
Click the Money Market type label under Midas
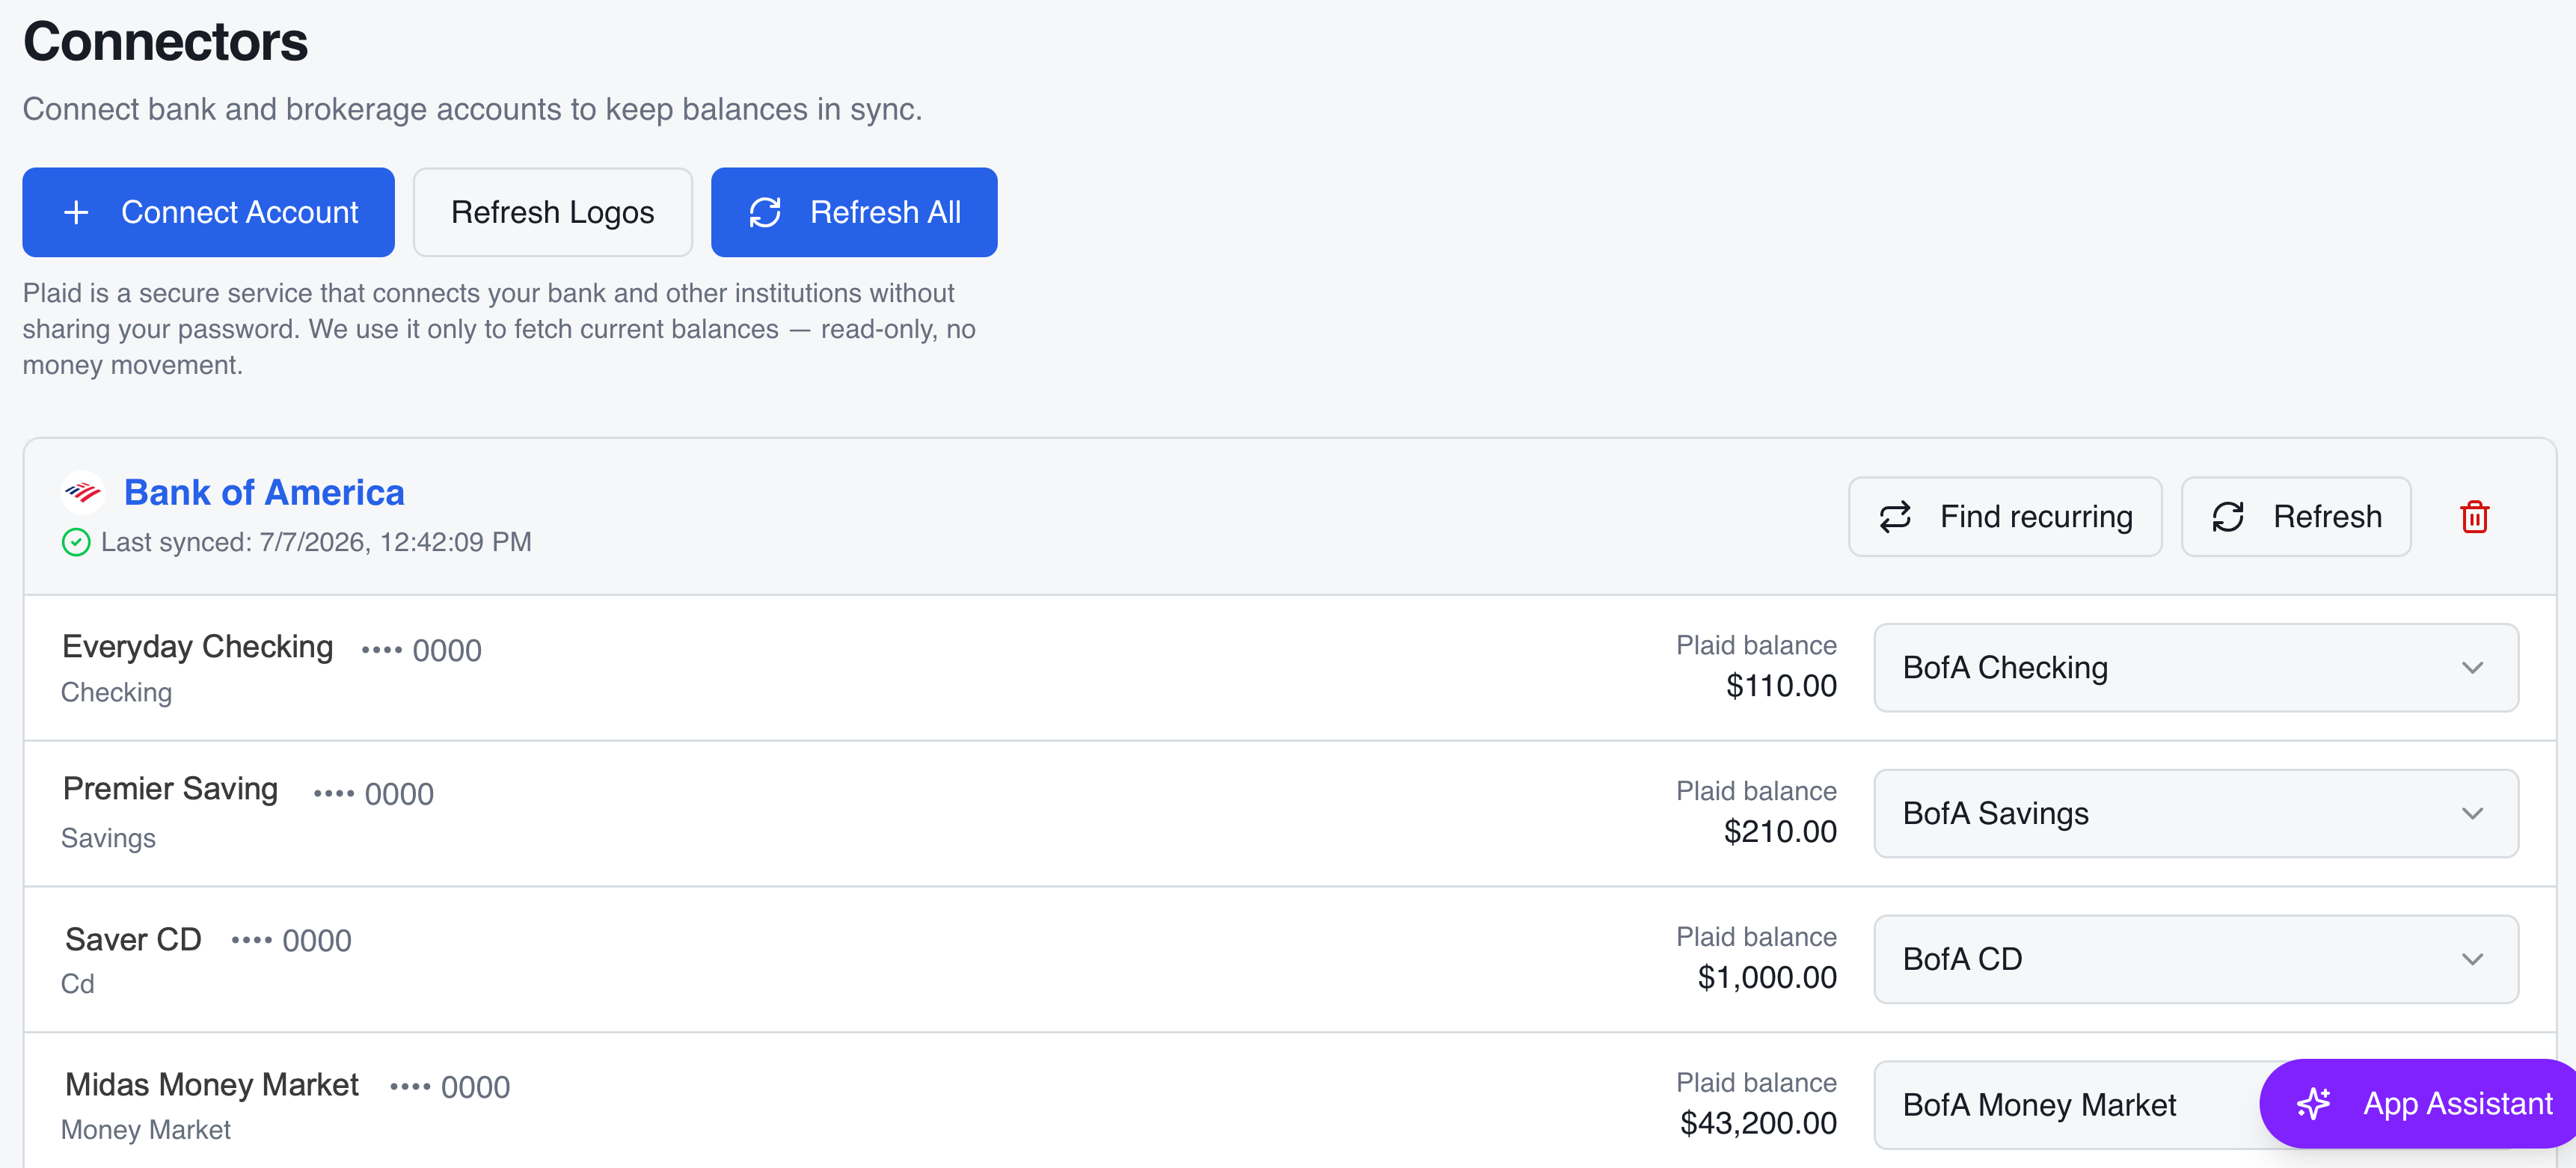[146, 1130]
